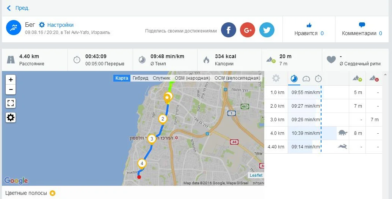Click kilometer marker 2 on the route
The image size is (392, 199).
[x=163, y=119]
